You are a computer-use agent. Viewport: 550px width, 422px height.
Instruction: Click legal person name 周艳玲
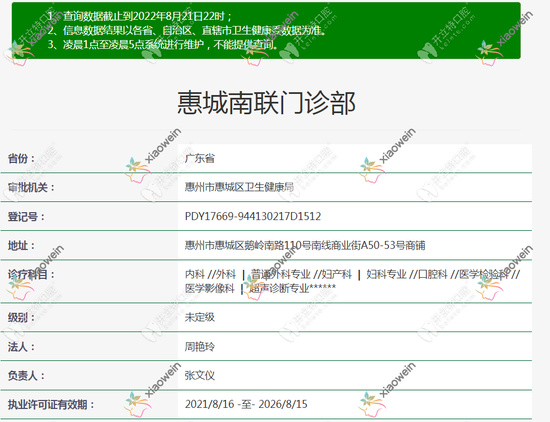click(199, 347)
